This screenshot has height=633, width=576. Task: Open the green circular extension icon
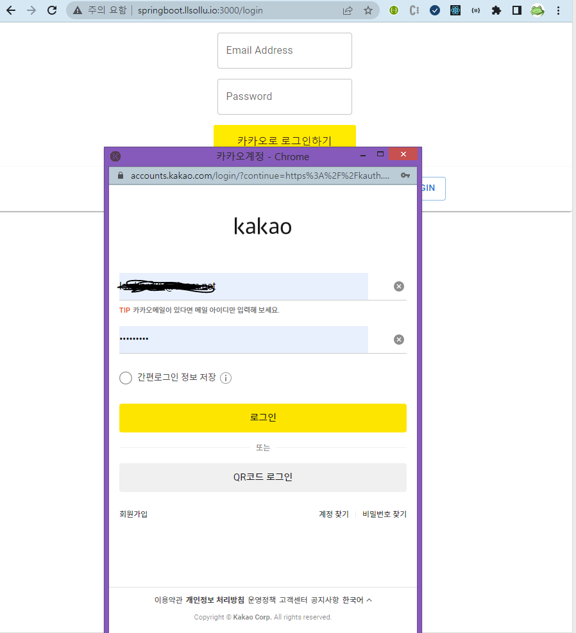(x=394, y=10)
